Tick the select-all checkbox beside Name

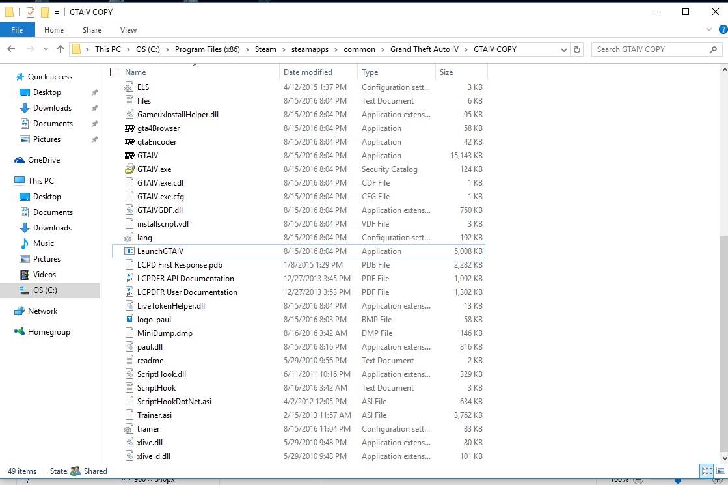pyautogui.click(x=115, y=72)
